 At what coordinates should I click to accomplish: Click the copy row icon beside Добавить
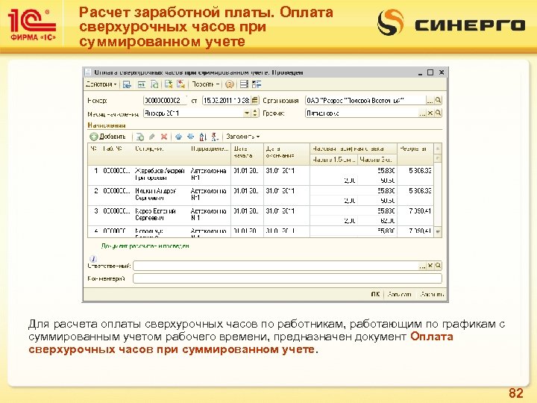tap(139, 137)
